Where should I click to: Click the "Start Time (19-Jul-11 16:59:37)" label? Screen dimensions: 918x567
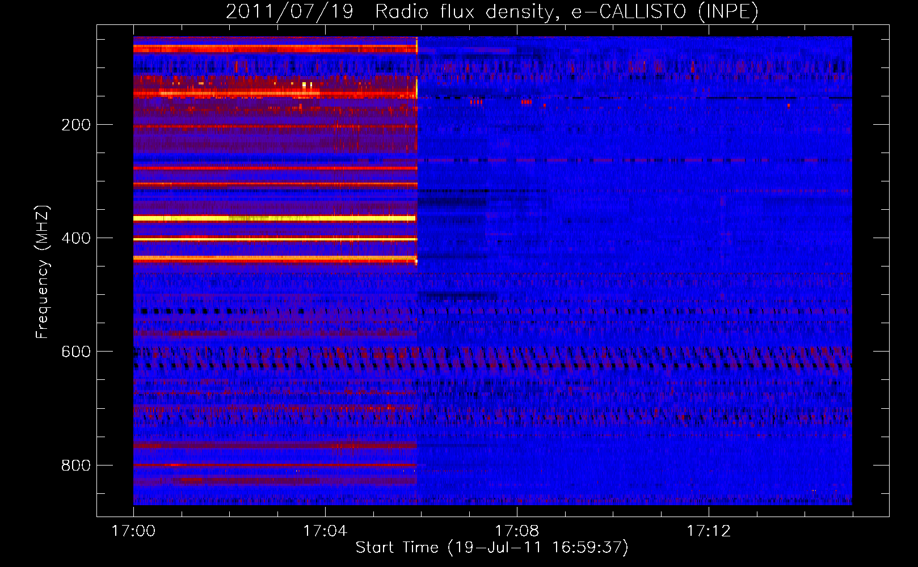(x=492, y=548)
